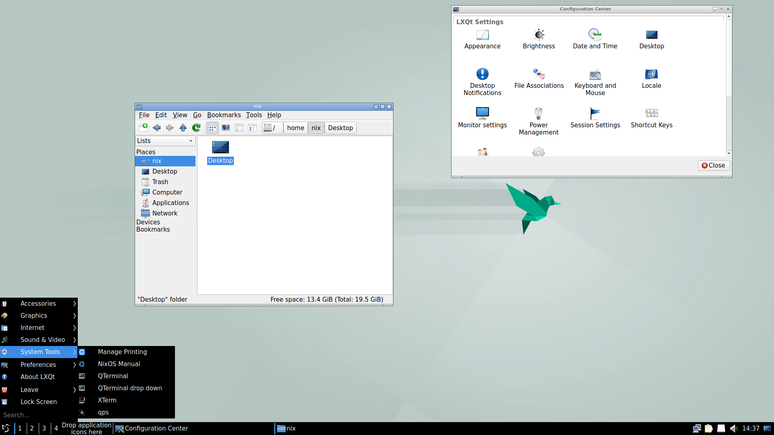Viewport: 774px width, 435px height.
Task: Close the Configuration Center dialog
Action: (714, 165)
